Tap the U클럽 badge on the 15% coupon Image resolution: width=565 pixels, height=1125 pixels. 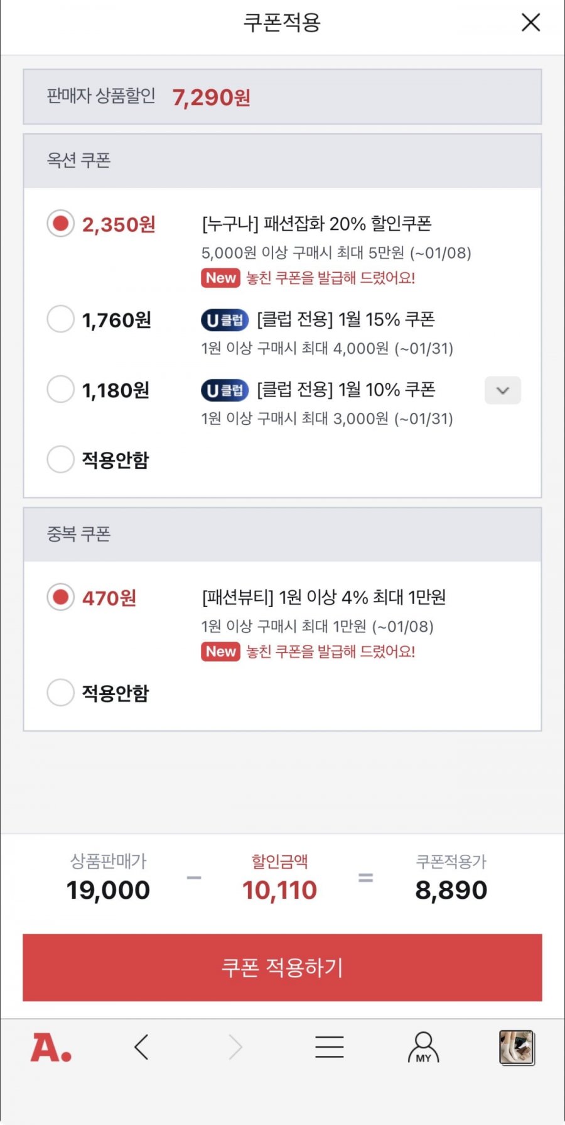pyautogui.click(x=225, y=320)
